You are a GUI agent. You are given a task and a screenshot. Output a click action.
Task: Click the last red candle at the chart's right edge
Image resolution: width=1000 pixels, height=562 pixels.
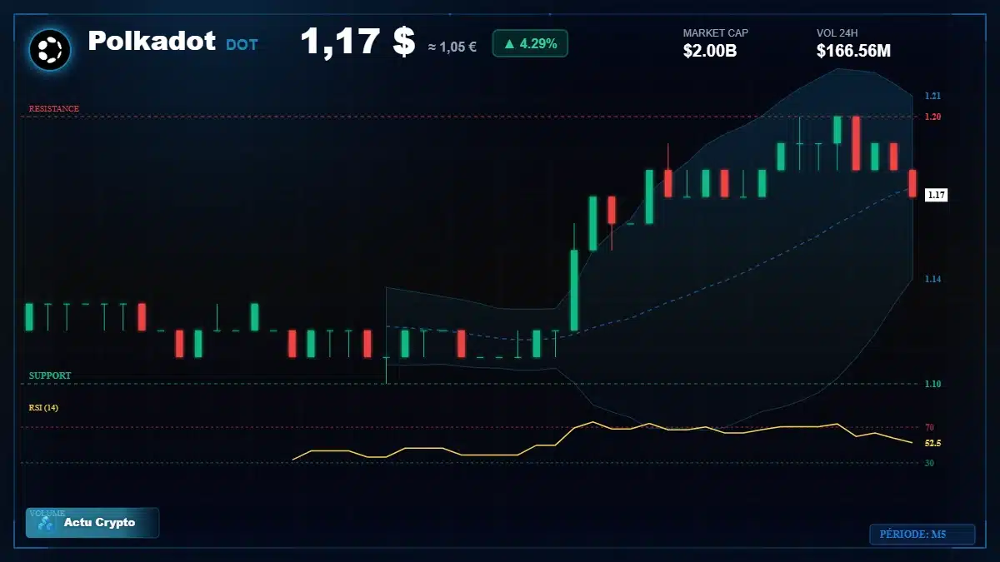pyautogui.click(x=912, y=183)
